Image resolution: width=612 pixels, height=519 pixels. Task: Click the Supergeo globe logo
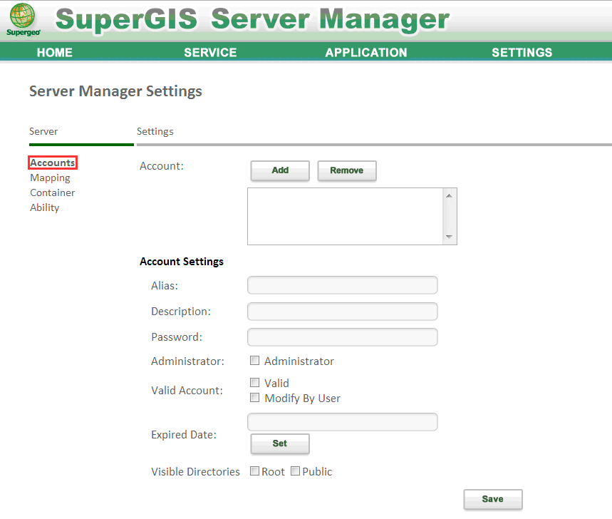pyautogui.click(x=23, y=19)
